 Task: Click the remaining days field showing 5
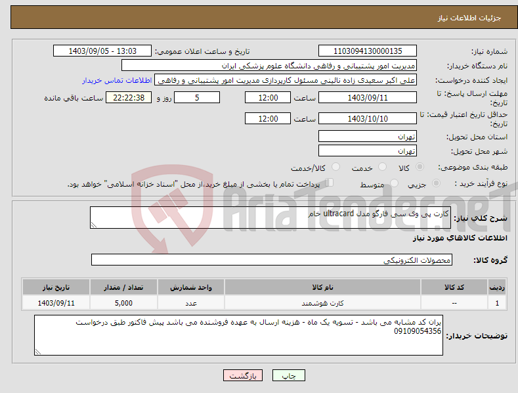197,97
